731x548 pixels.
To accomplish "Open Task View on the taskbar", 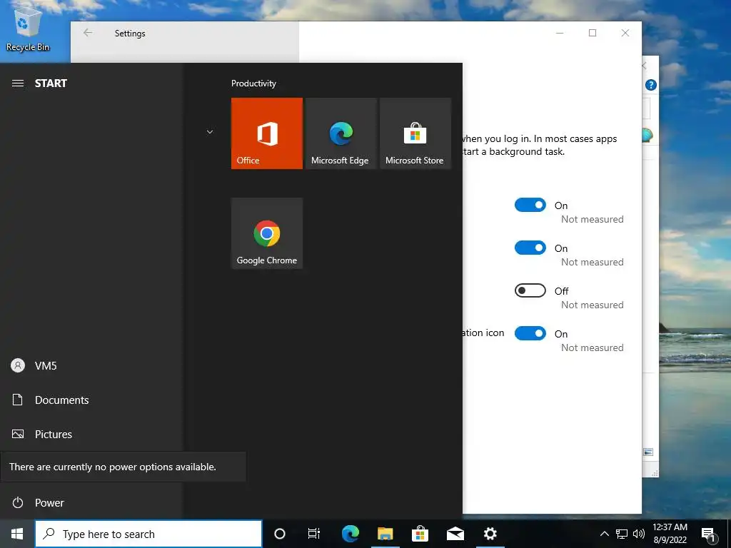I will tap(314, 534).
